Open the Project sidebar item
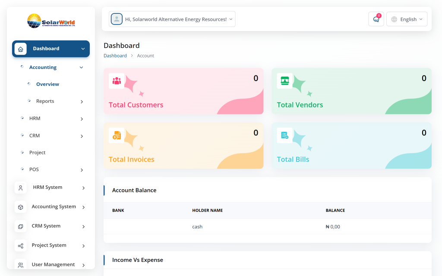 point(37,153)
